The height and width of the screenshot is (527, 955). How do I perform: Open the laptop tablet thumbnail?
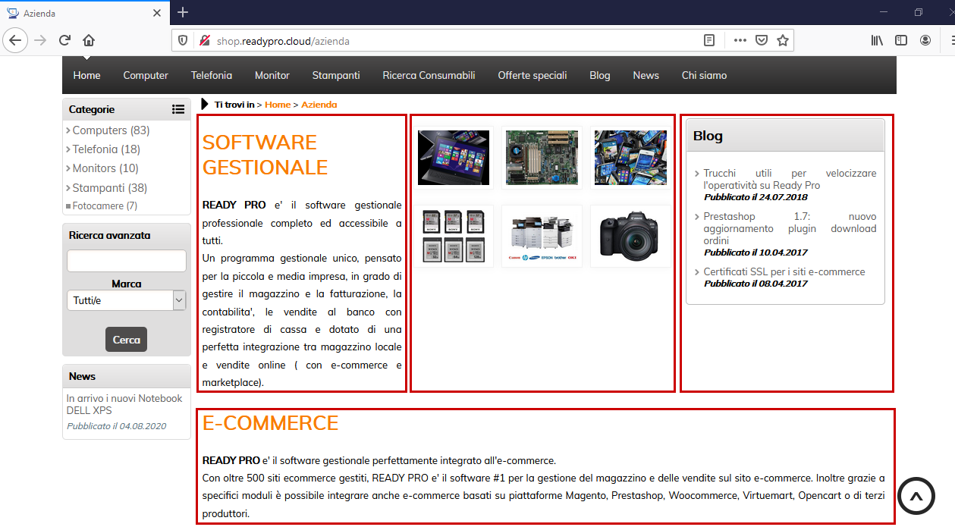click(454, 157)
